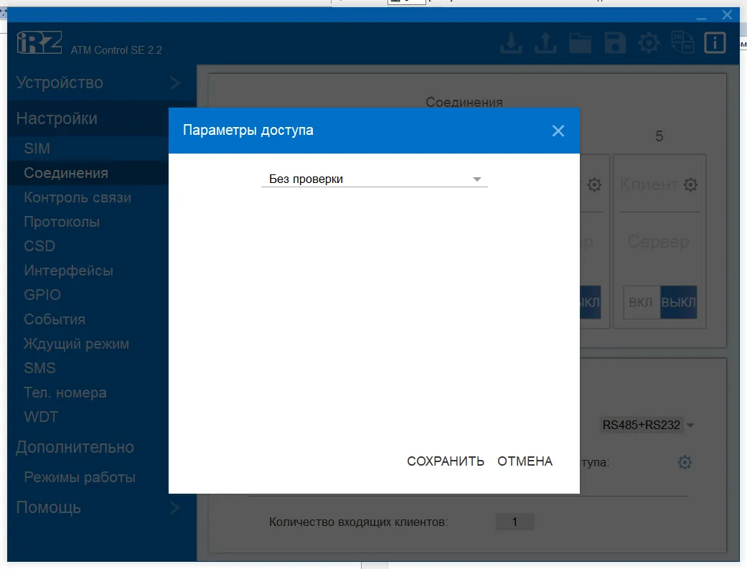The width and height of the screenshot is (747, 569).
Task: Expand the Устройство section chevron
Action: 175,83
